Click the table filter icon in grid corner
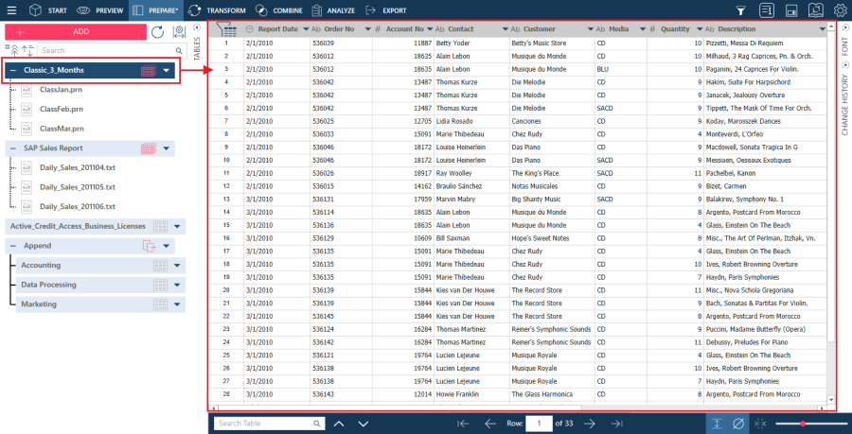The image size is (852, 434). pyautogui.click(x=227, y=29)
